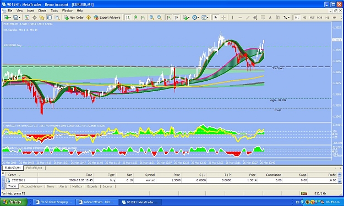Switch to M1 timeframe
Image resolution: width=344 pixels, height=206 pixels.
point(297,18)
